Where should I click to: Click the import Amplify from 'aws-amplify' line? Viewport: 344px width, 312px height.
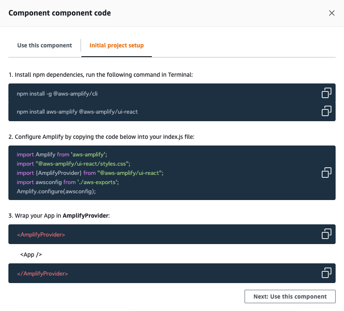(x=61, y=155)
